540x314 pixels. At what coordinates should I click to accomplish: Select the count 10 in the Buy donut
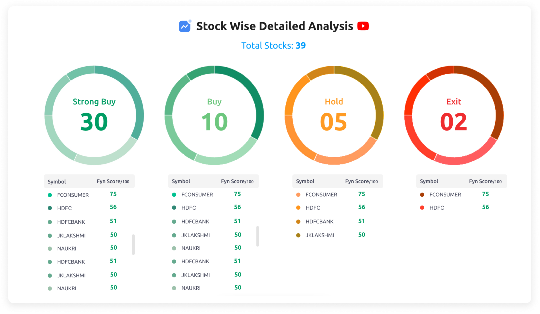pyautogui.click(x=214, y=122)
